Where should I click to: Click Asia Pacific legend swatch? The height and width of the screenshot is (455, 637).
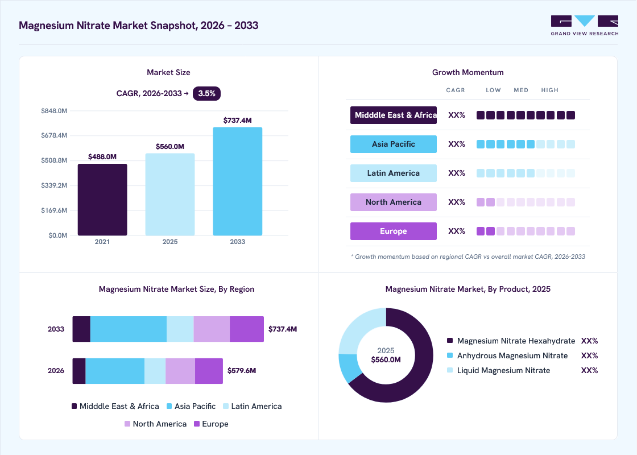(169, 406)
